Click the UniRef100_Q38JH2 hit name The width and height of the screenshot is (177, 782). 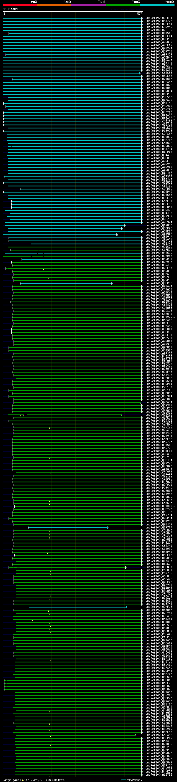pyautogui.click(x=159, y=244)
